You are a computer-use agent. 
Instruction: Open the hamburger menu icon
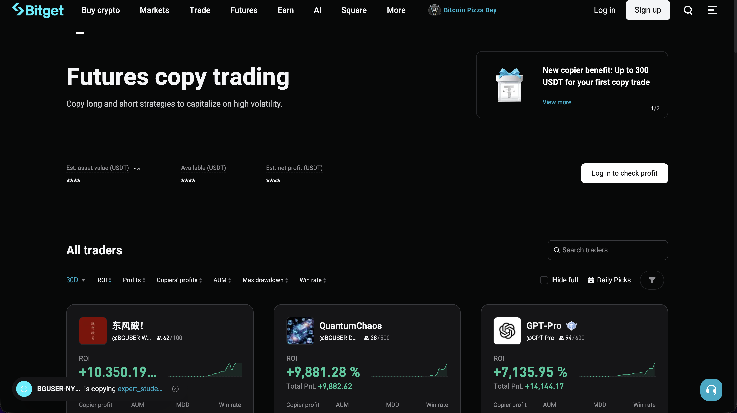[x=712, y=10]
